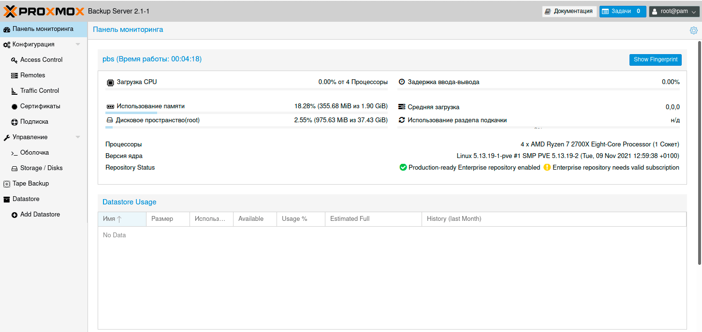Viewport: 702px width, 332px height.
Task: Collapse the Управление section arrow
Action: pyautogui.click(x=78, y=137)
